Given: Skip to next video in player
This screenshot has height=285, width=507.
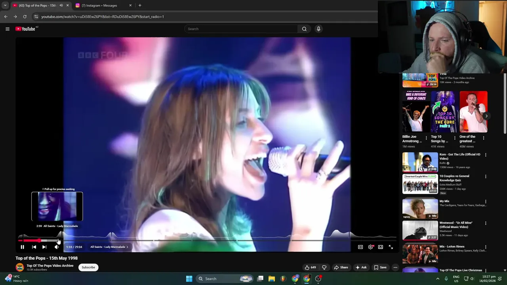Looking at the screenshot, I should [x=44, y=247].
